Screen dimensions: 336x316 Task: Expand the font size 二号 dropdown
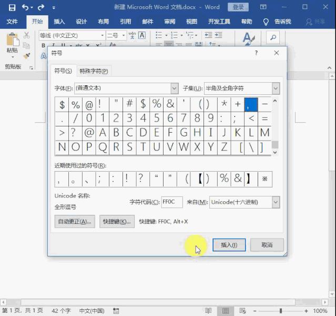(x=124, y=35)
